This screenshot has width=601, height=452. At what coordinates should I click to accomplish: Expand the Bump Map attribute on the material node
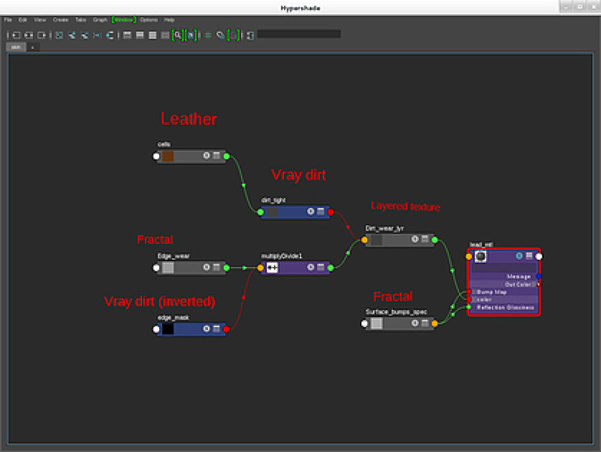pos(474,291)
